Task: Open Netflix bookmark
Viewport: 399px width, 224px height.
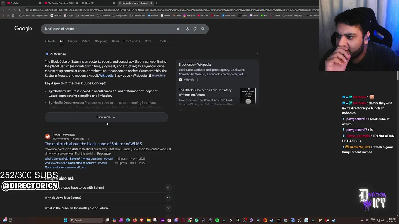Action: (x=215, y=16)
